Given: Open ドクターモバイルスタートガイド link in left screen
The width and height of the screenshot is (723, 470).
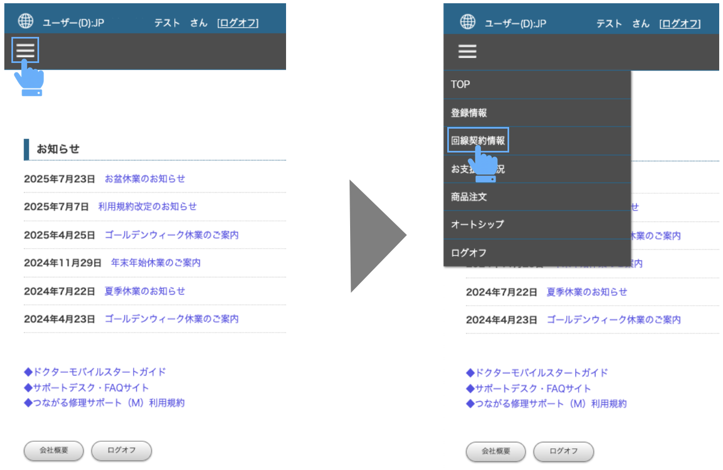Looking at the screenshot, I should tap(95, 372).
